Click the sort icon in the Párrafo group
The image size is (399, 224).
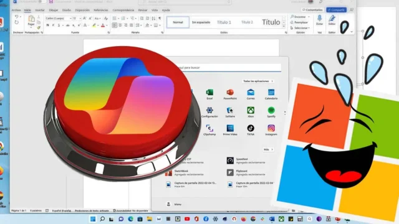[153, 18]
